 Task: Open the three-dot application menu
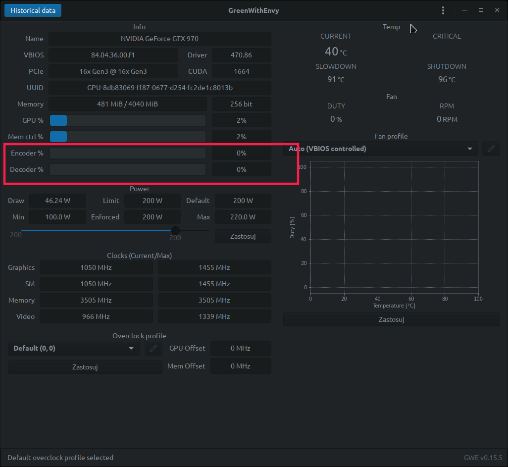coord(443,10)
